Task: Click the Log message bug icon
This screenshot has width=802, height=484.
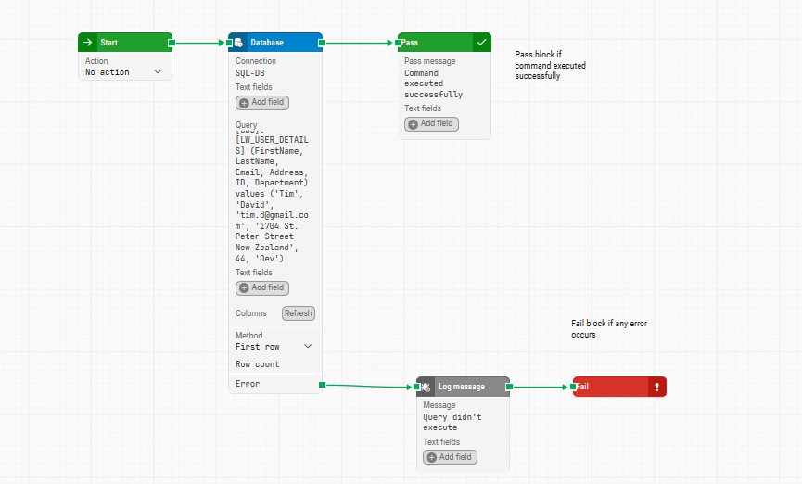Action: tap(426, 387)
